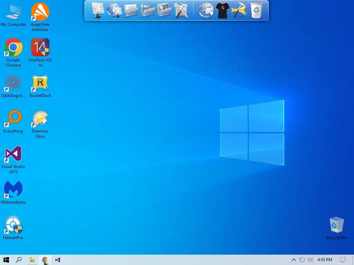
Task: Click the hammer with yellow burst dock icon
Action: tap(239, 11)
